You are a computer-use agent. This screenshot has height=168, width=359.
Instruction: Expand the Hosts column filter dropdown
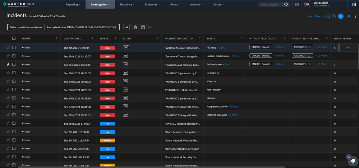pos(242,39)
